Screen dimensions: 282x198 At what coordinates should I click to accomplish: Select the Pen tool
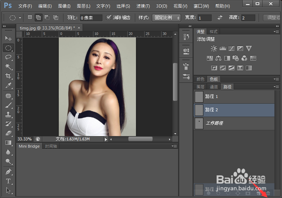click(8, 172)
